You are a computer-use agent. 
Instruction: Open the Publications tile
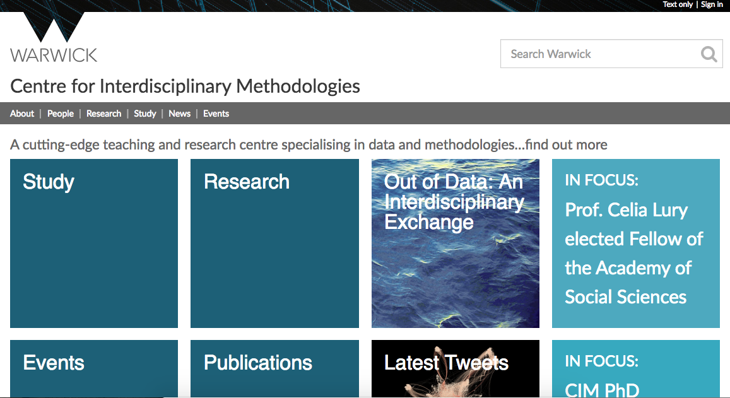(274, 368)
